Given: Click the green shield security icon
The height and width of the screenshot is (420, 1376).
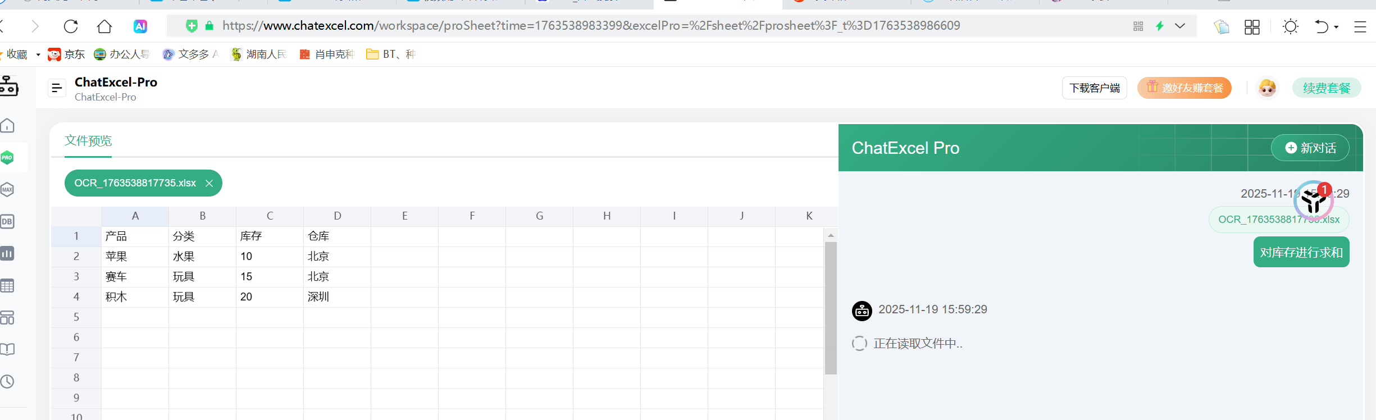Looking at the screenshot, I should pyautogui.click(x=192, y=26).
